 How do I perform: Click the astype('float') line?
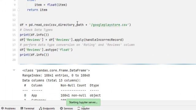46,50
